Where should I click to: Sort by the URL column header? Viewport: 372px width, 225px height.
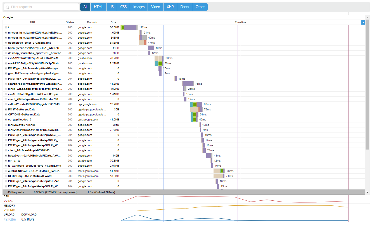coord(33,22)
